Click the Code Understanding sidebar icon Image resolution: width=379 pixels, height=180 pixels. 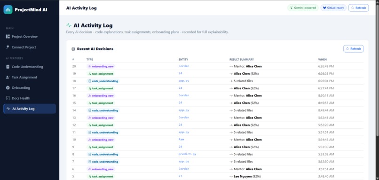(8, 67)
